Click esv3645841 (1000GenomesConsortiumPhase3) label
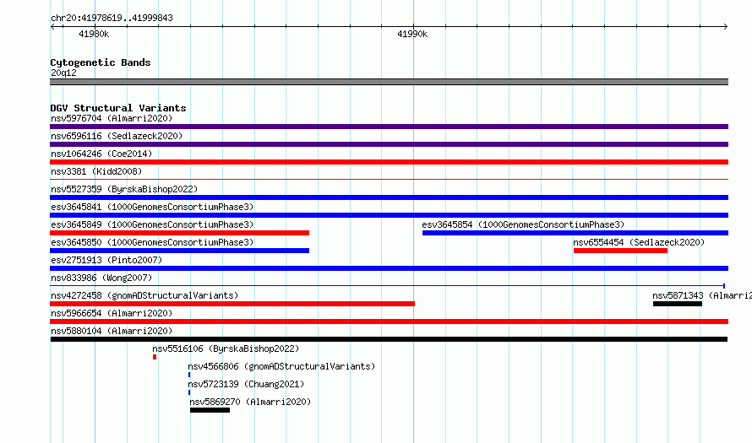This screenshot has width=752, height=443. [152, 207]
